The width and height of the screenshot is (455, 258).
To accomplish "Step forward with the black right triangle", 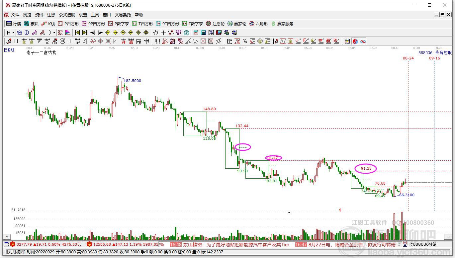I will click(100, 33).
